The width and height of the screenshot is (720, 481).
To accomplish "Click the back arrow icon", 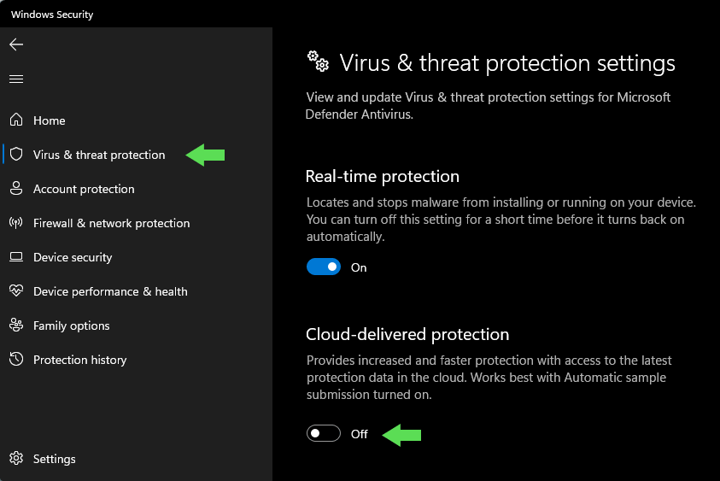I will [16, 44].
